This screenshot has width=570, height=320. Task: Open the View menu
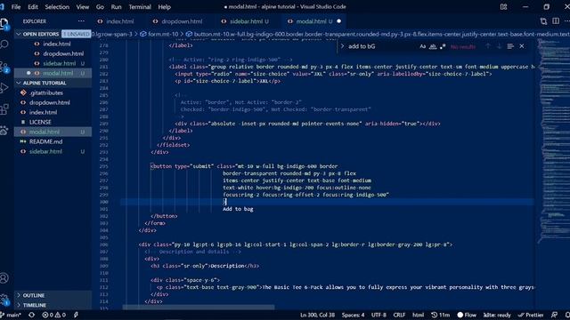83,6
